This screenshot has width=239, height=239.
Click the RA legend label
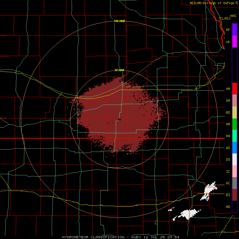point(228,136)
